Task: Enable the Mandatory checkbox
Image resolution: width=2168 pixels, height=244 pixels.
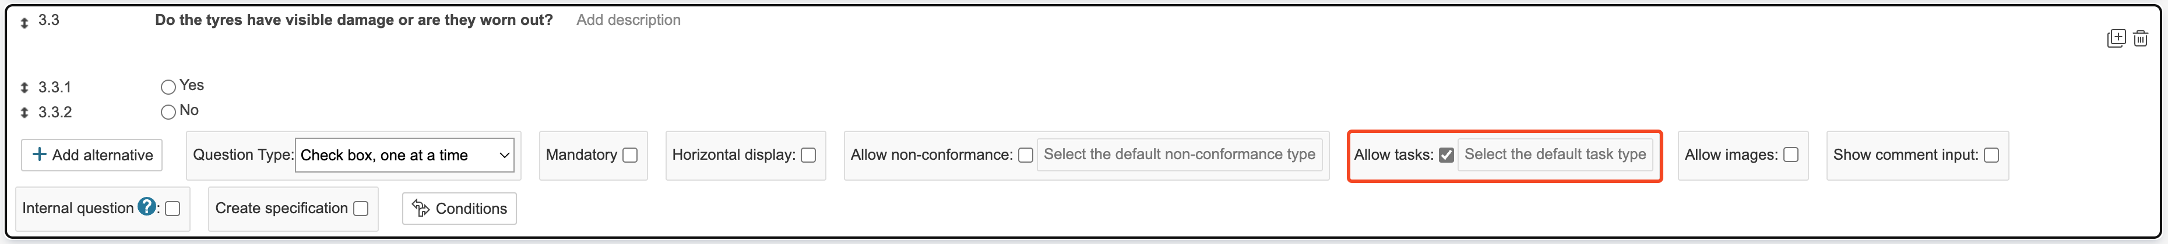Action: click(629, 155)
